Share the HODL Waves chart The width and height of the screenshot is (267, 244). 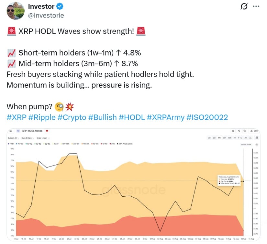[239, 131]
